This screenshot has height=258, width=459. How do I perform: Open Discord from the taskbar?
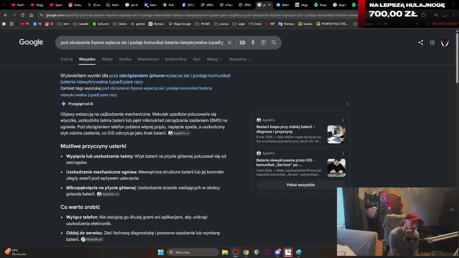click(x=278, y=252)
